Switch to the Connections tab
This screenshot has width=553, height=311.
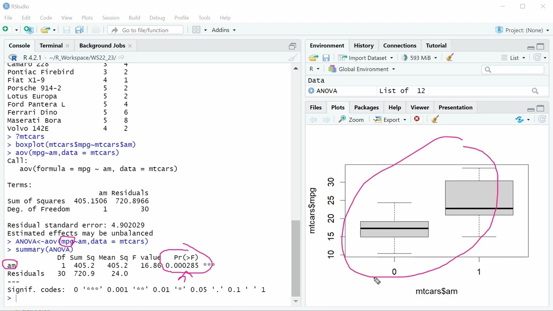click(x=400, y=45)
